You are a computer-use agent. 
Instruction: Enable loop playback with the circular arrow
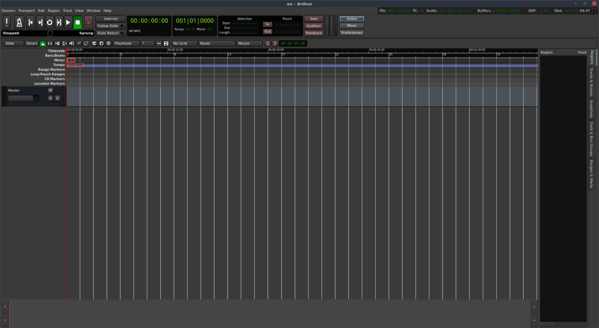[49, 22]
